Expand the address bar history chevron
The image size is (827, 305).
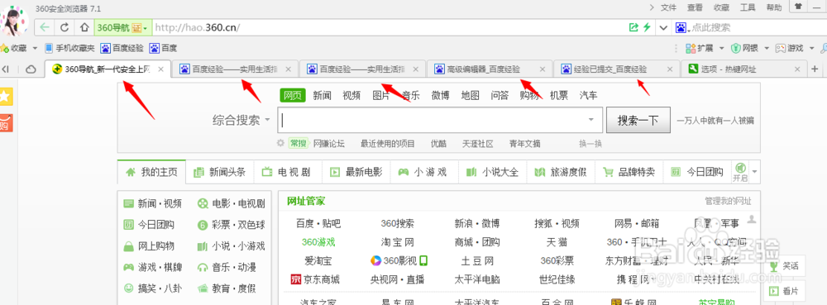[x=663, y=27]
